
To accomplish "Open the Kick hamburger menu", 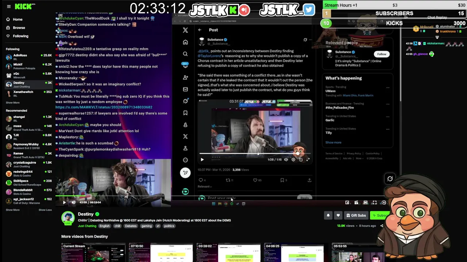I will [9, 6].
